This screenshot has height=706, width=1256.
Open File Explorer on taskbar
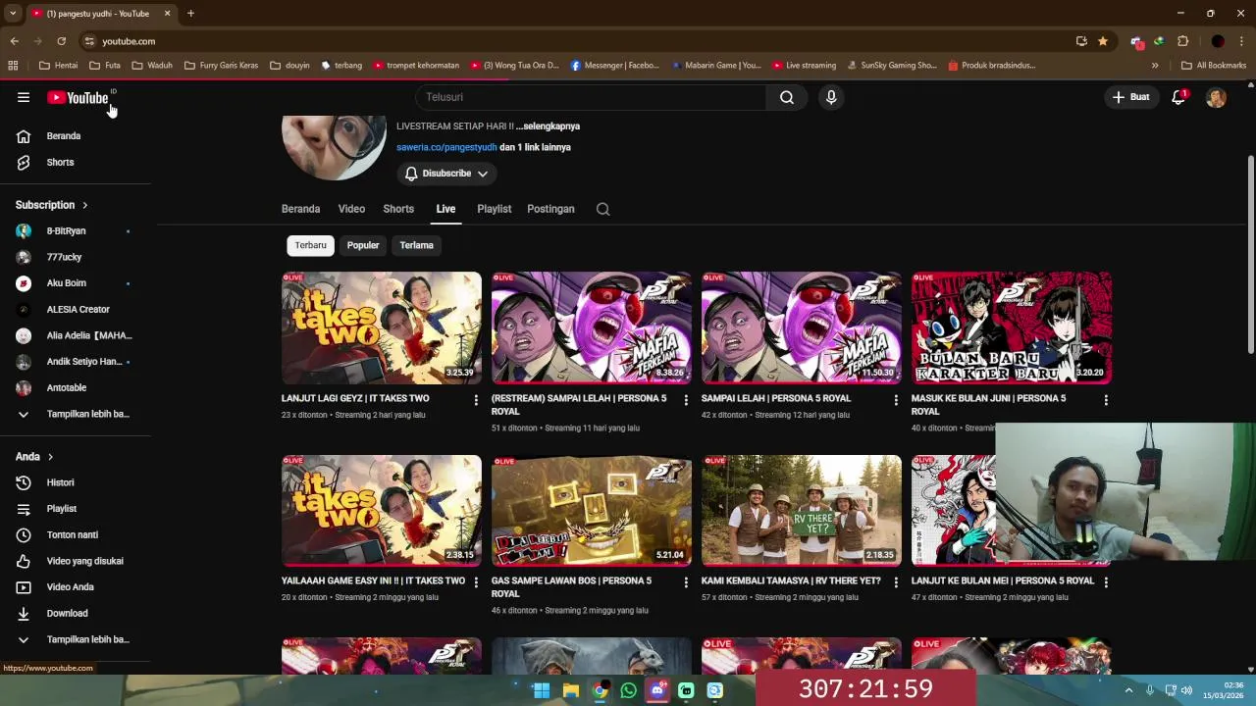point(571,690)
